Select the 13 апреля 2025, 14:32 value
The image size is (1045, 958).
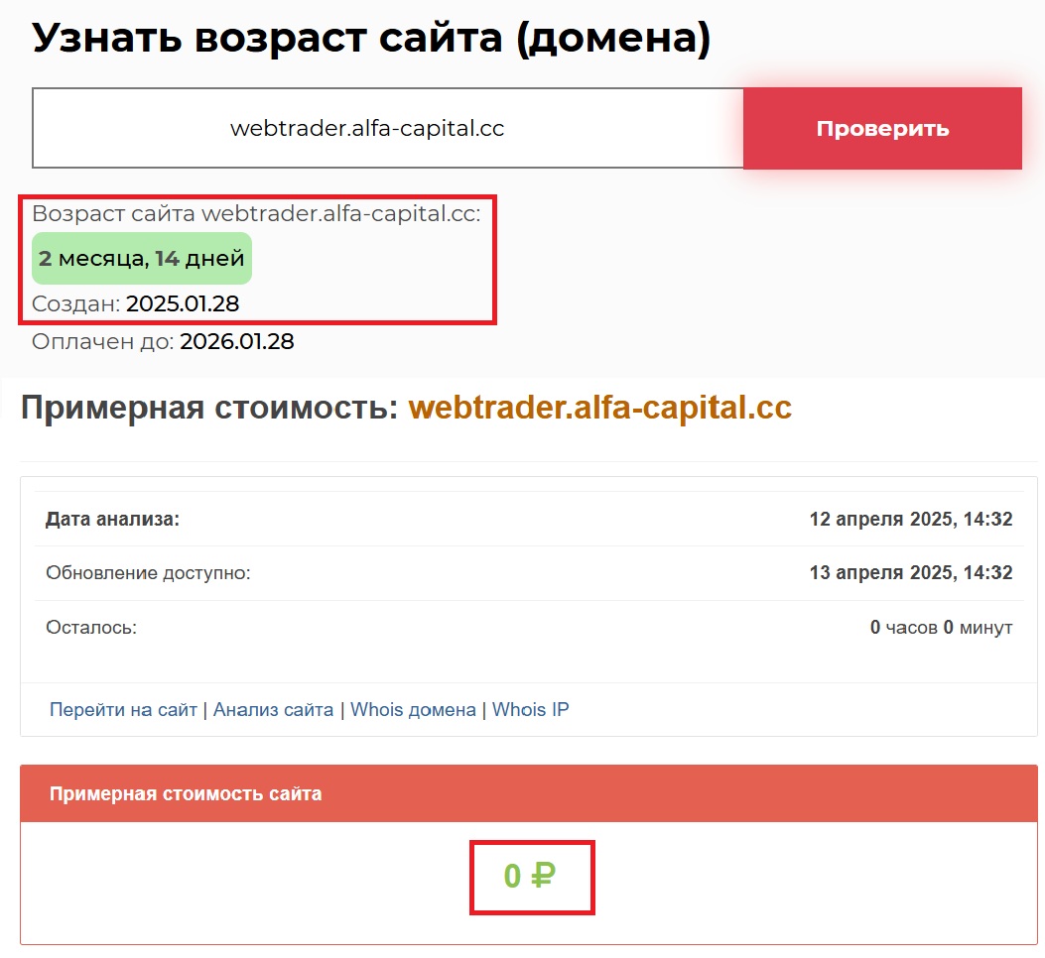point(910,573)
